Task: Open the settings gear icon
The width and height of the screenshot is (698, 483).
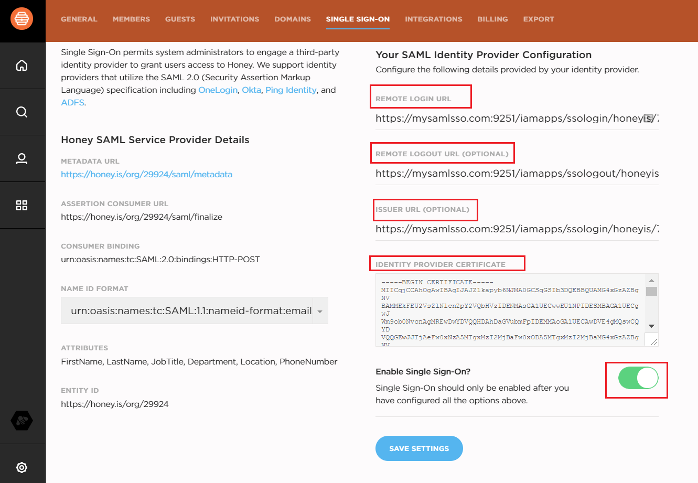Action: (x=22, y=467)
